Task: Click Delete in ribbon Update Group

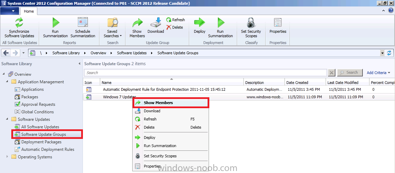Action: click(175, 27)
